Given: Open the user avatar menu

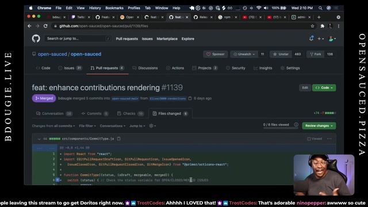Looking at the screenshot, I should 332,39.
